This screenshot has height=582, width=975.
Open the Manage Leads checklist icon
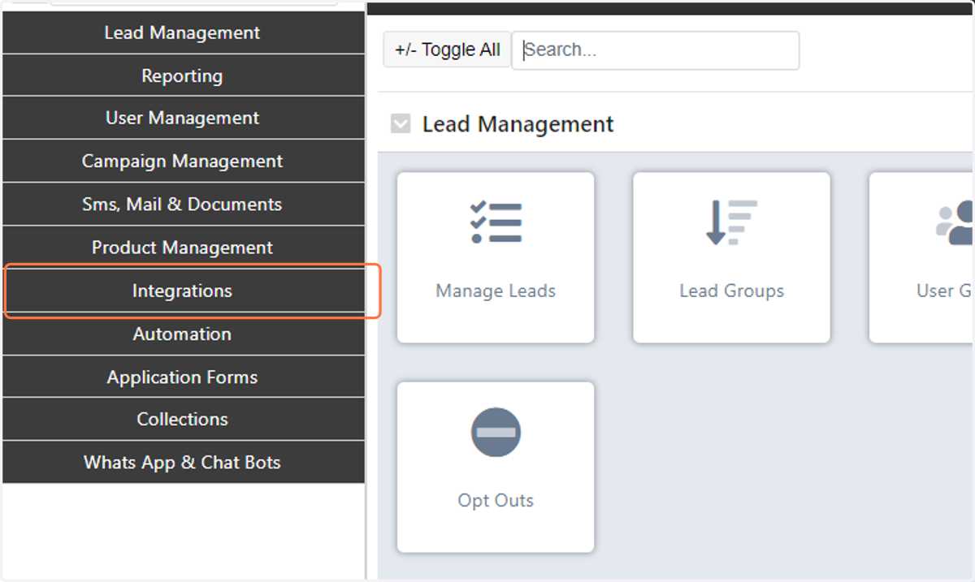click(496, 222)
